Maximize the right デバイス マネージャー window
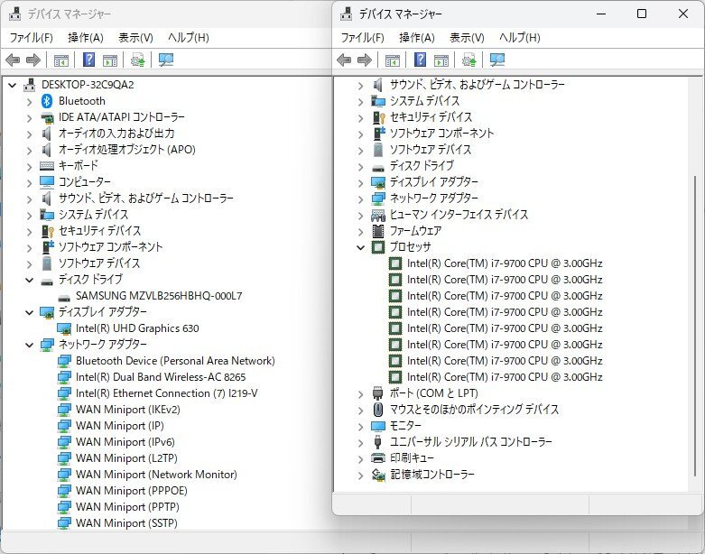705x554 pixels. 642,14
